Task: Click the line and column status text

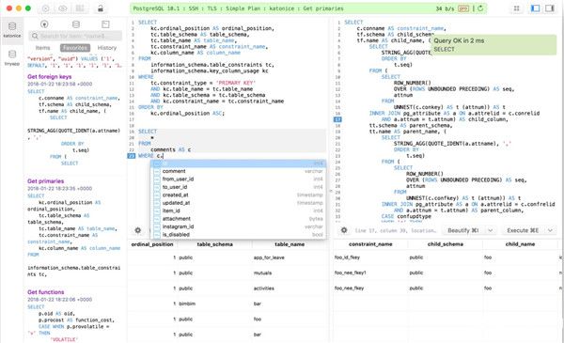Action: (x=396, y=230)
